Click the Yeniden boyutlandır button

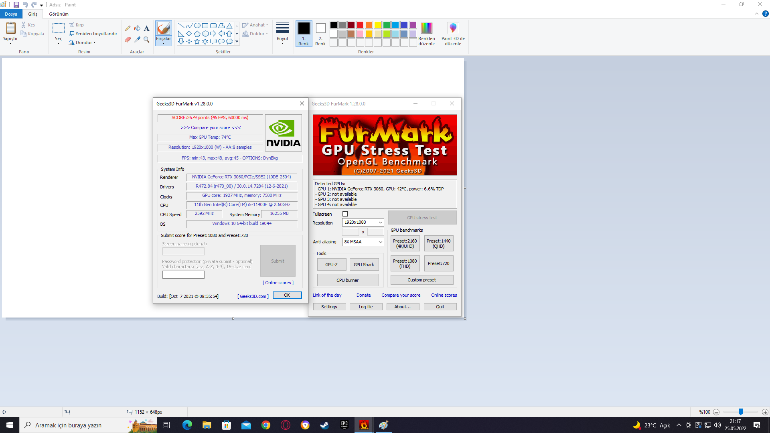[93, 34]
